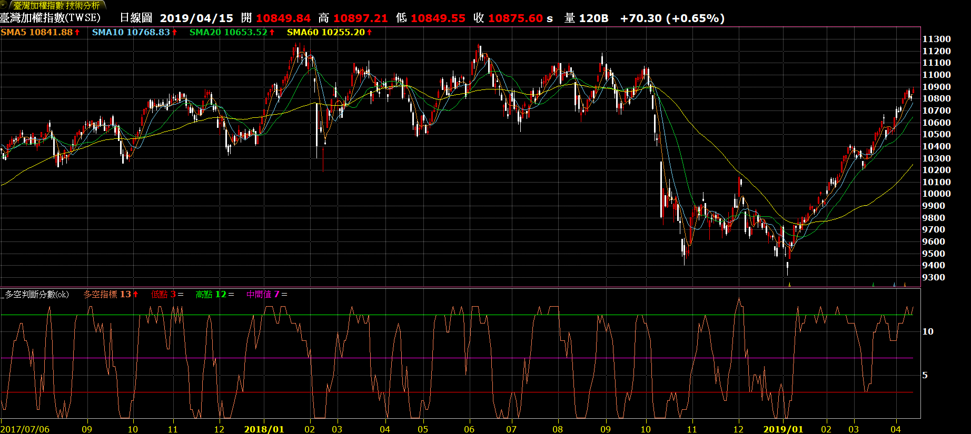Image resolution: width=971 pixels, height=434 pixels.
Task: Click the 多空判斷分數(ok) indicator title
Action: pos(36,294)
